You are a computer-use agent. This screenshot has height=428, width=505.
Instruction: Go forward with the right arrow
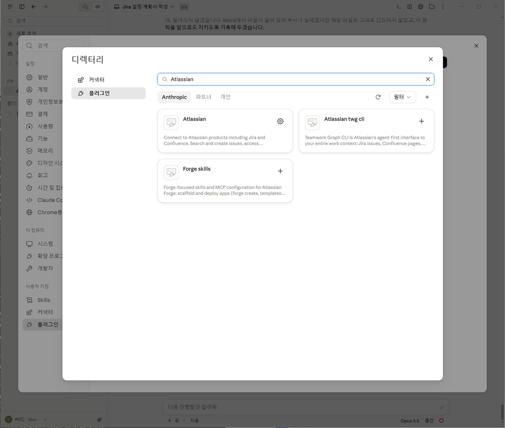pos(45,6)
